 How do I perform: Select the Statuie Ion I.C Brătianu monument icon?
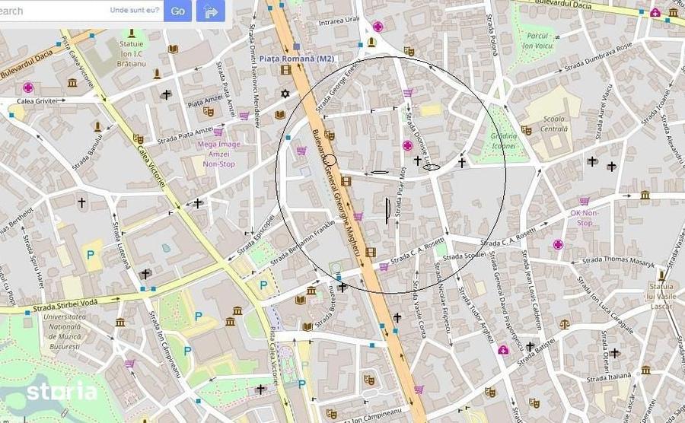click(x=132, y=33)
